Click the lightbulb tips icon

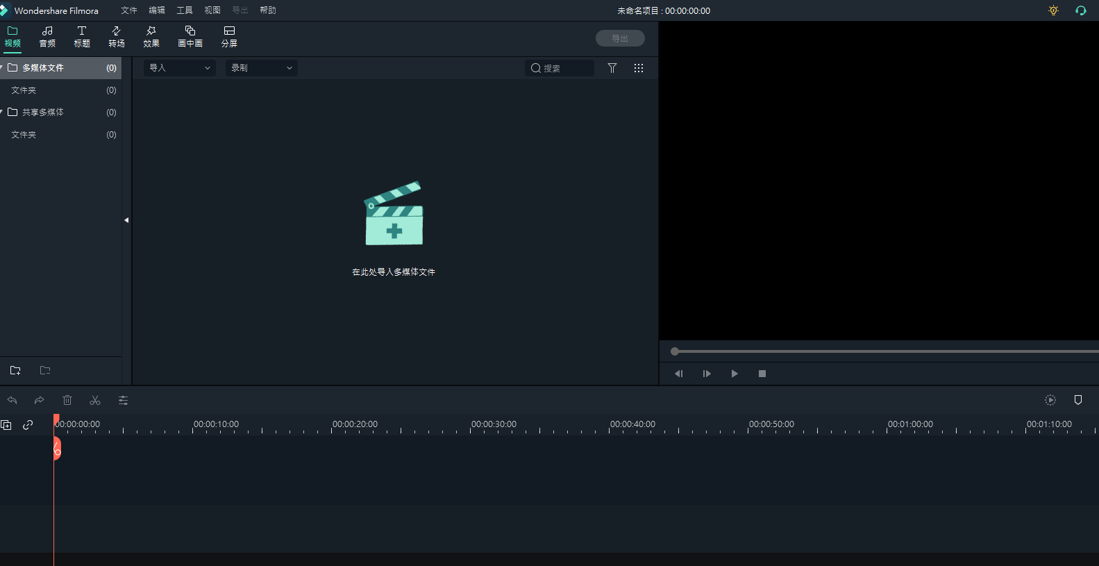click(1053, 10)
